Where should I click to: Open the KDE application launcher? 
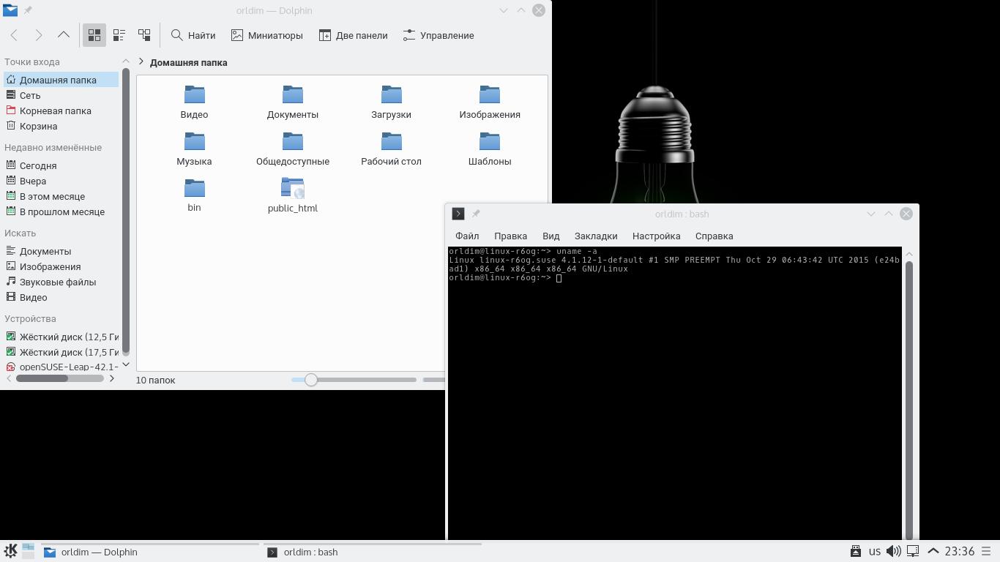click(11, 551)
